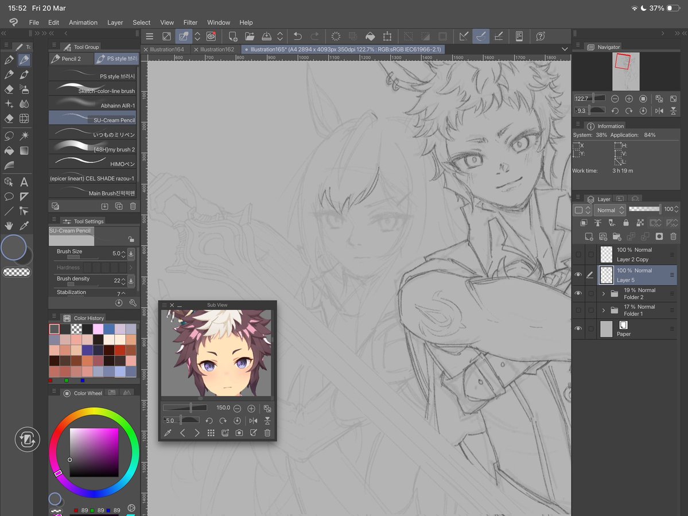Choose Abhainn AIR-1 brush sub tool
688x516 pixels.
pyautogui.click(x=92, y=104)
